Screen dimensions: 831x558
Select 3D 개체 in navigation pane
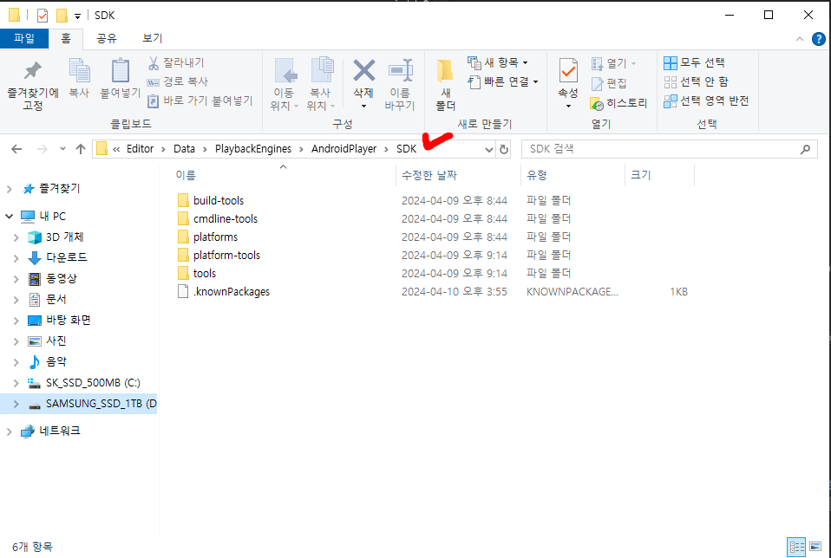(x=65, y=237)
